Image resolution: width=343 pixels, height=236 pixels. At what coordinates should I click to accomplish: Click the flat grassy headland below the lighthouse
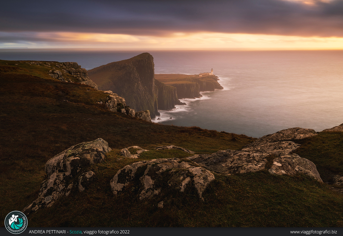tap(179, 78)
